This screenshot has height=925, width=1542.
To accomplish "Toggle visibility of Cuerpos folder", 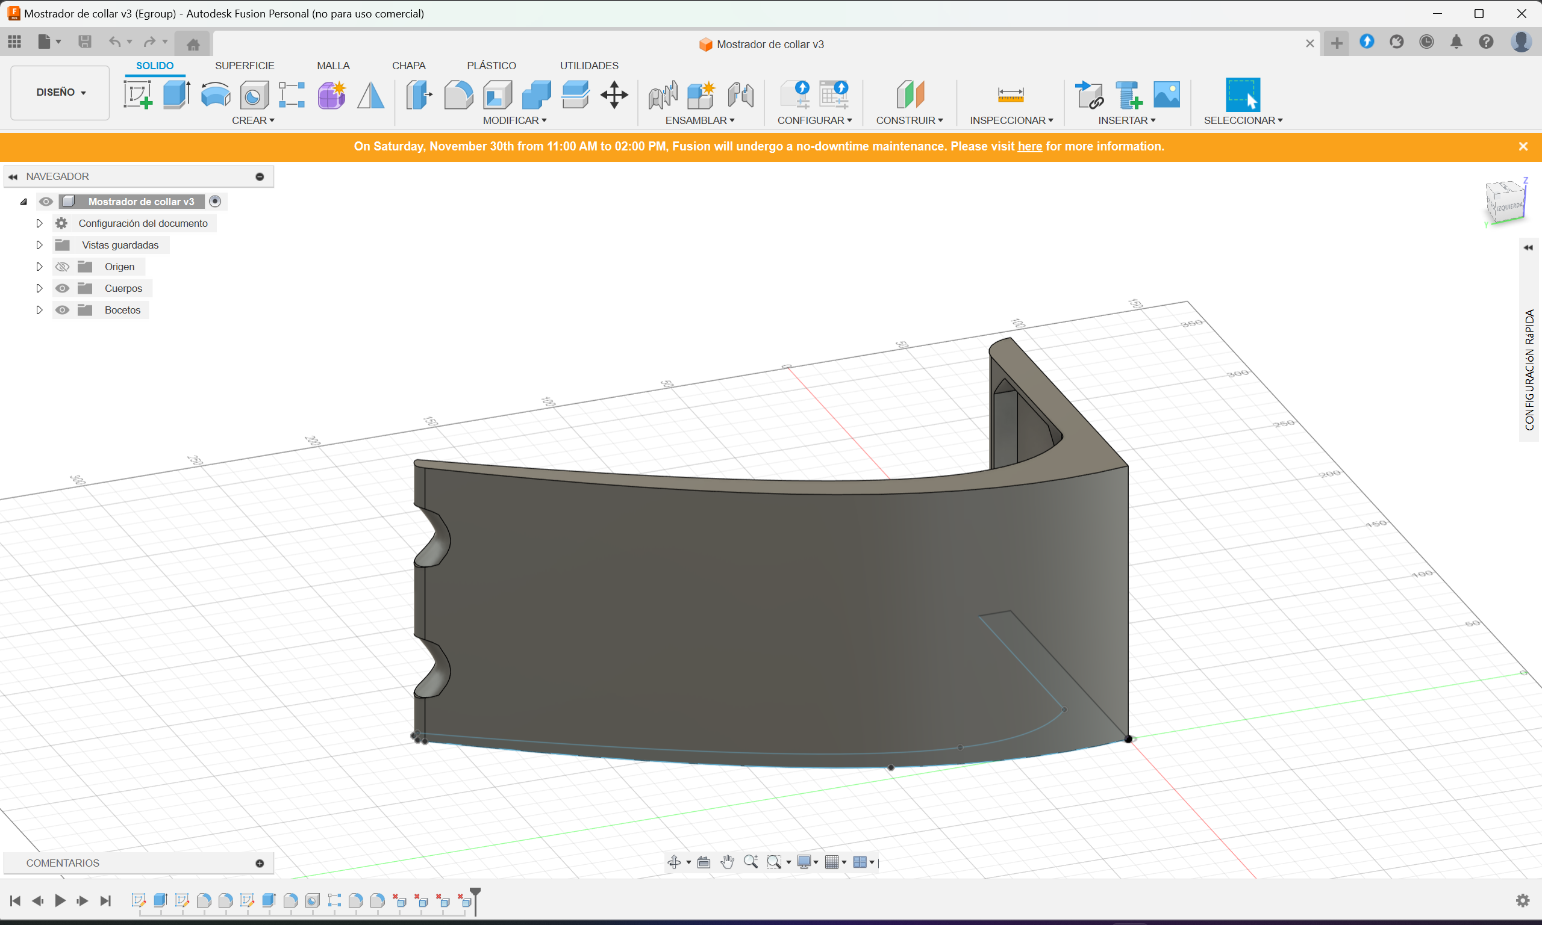I will click(62, 289).
